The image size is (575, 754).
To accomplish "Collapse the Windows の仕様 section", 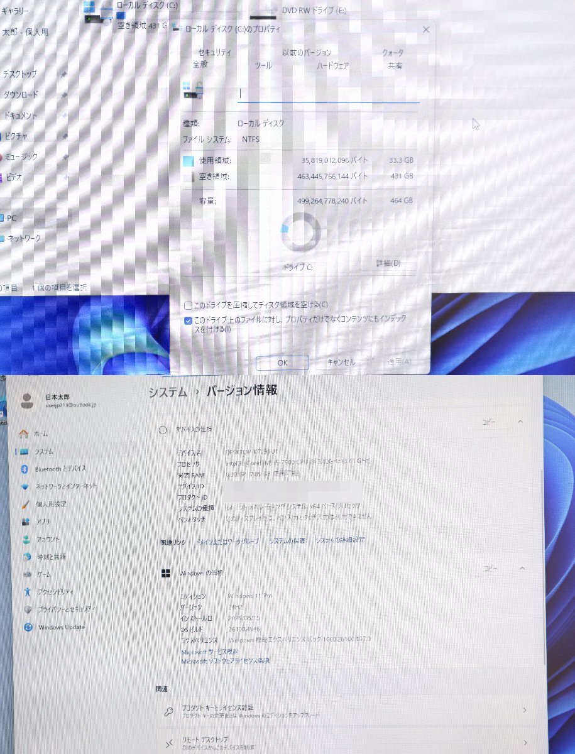I will tap(522, 568).
